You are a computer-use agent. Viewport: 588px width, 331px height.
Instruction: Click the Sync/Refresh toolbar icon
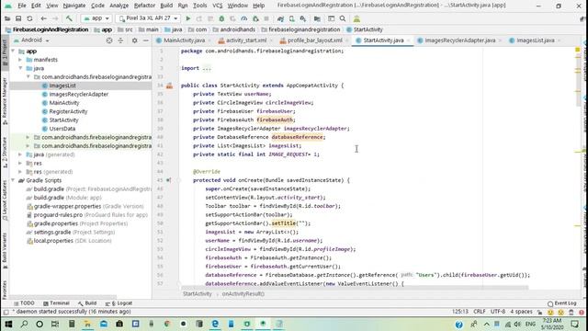click(29, 18)
